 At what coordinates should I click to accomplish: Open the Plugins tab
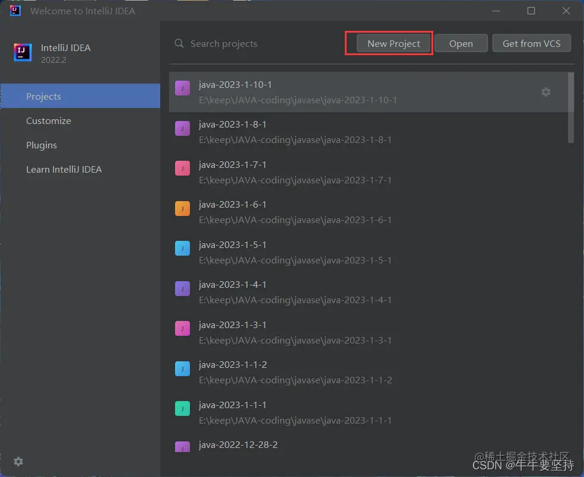coord(81,145)
